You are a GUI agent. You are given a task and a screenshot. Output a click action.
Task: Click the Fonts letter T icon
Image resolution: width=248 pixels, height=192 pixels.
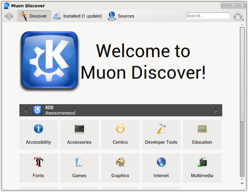tap(38, 162)
